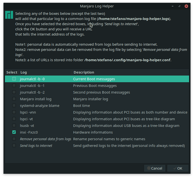Click the Select column header
This screenshot has width=194, height=178.
pyautogui.click(x=12, y=72)
